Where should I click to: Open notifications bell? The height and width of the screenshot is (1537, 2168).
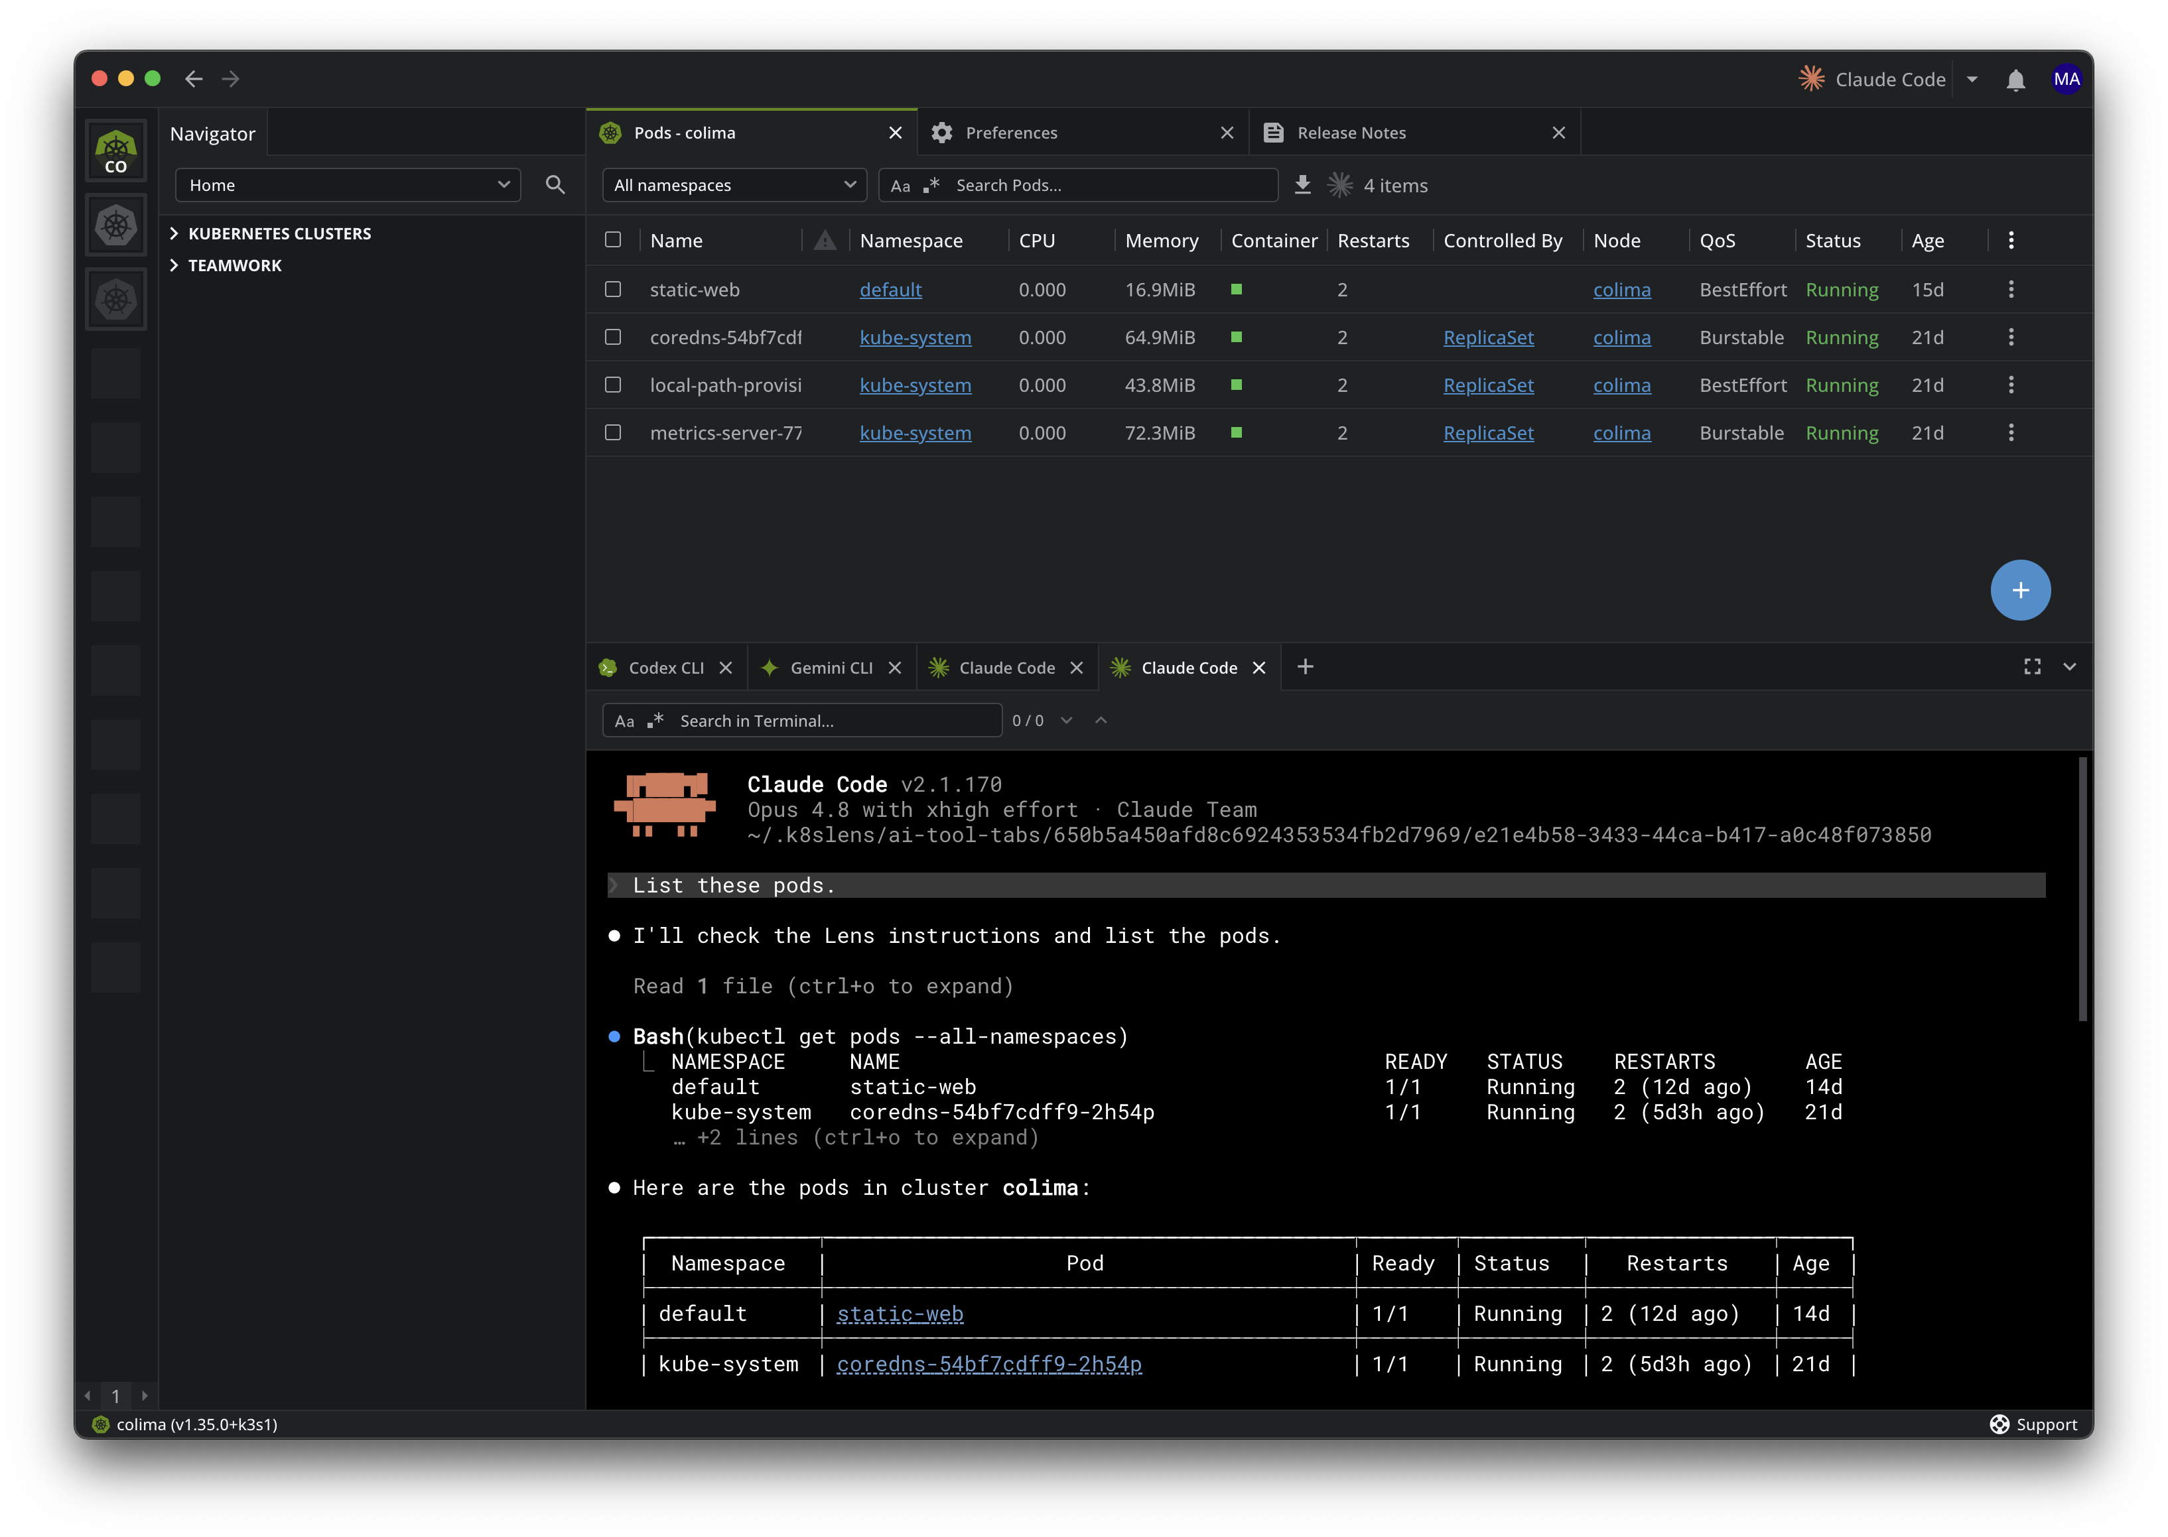click(2015, 80)
